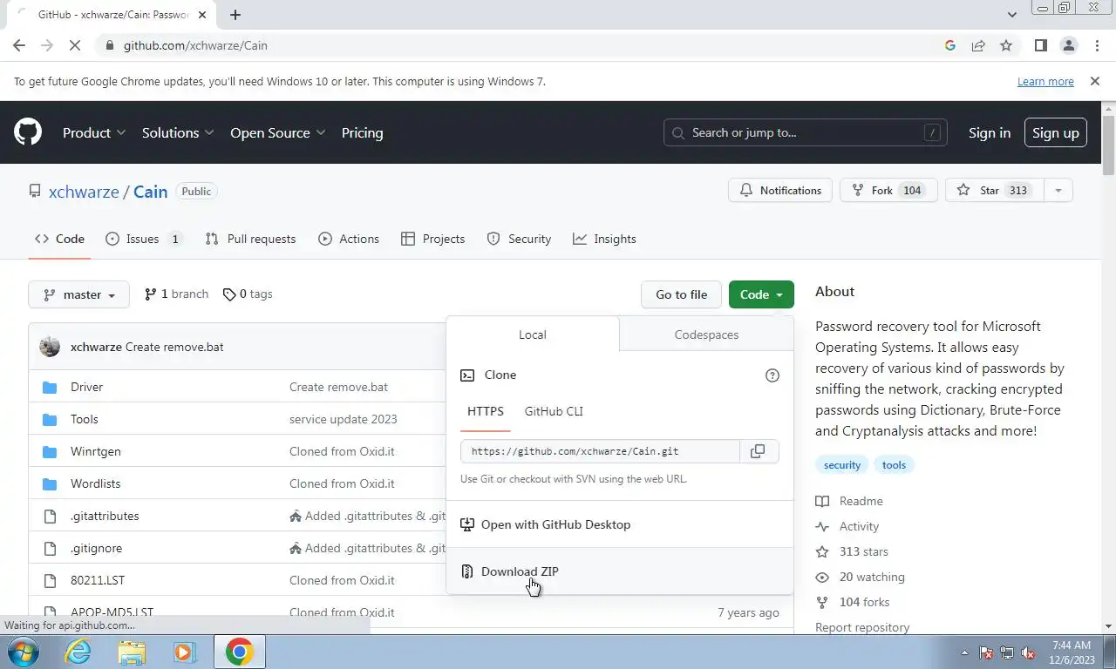Click the Google icon in address bar
Viewport: 1116px width, 669px height.
point(950,45)
